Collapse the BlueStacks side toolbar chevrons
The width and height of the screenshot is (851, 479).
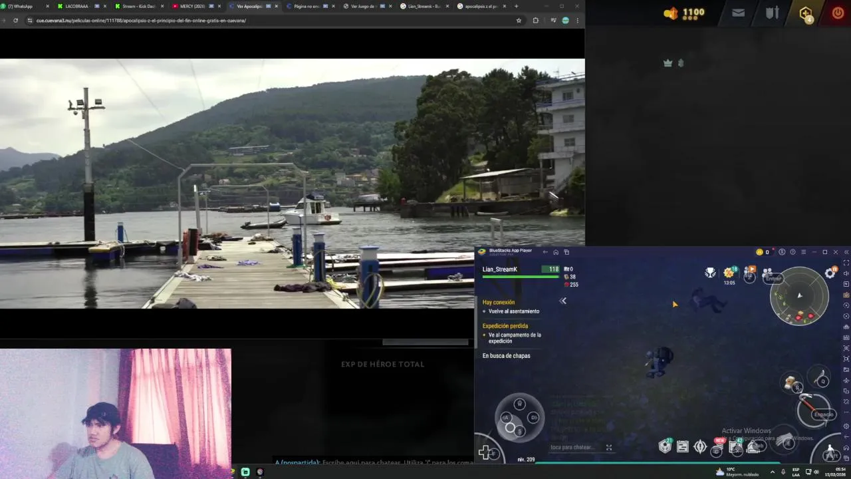click(846, 252)
